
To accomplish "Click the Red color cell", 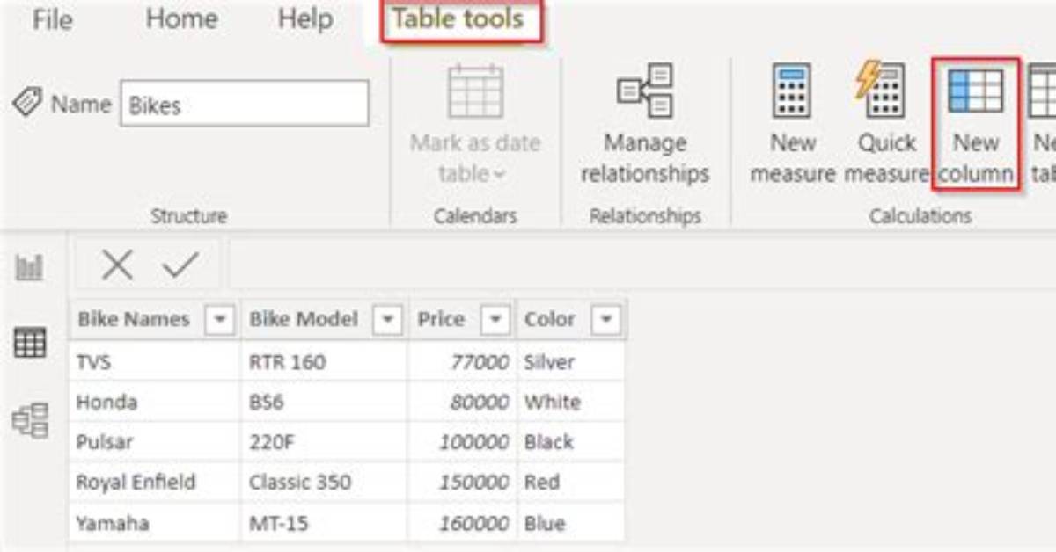I will (x=571, y=483).
